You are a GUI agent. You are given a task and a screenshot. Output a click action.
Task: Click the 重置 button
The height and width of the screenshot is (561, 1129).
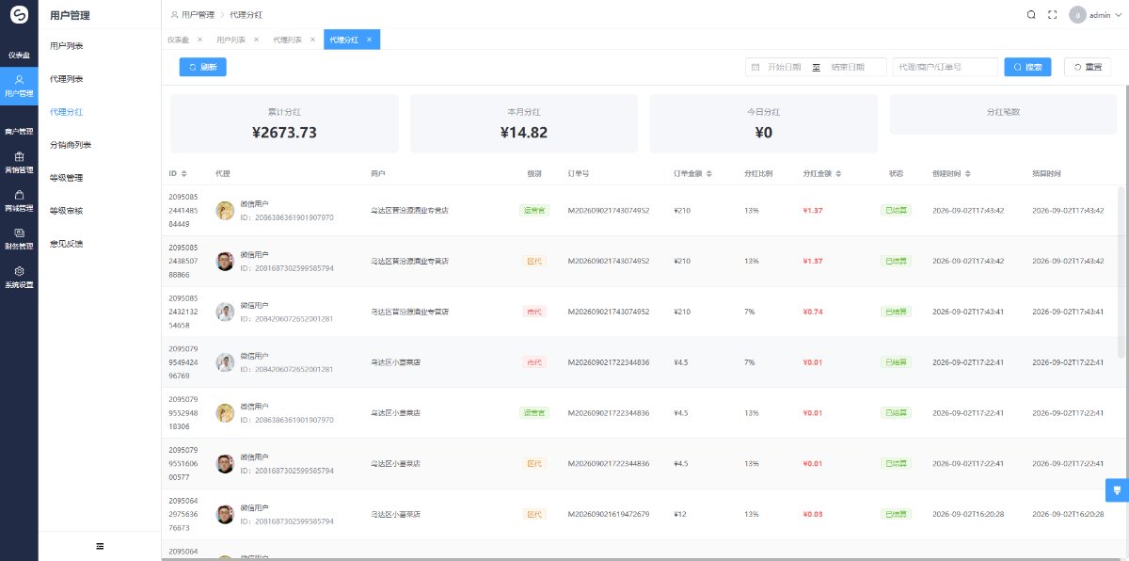(1088, 67)
